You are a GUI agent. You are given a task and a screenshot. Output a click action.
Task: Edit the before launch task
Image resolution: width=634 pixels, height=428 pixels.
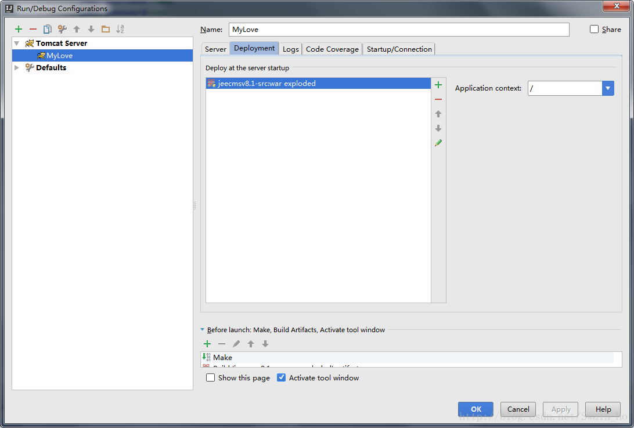[x=236, y=344]
